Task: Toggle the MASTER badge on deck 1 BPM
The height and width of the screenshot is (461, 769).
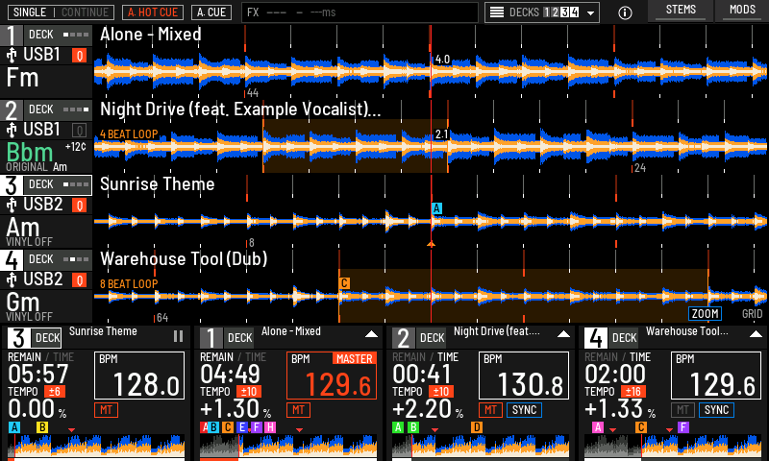Action: pyautogui.click(x=354, y=359)
